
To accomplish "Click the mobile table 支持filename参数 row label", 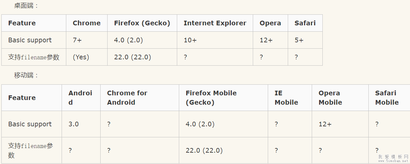I will pos(30,150).
